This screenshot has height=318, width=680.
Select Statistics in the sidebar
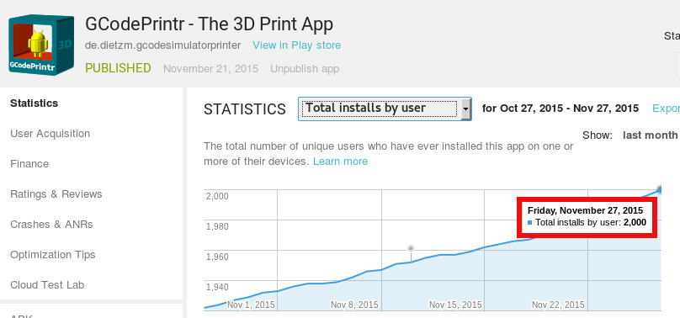click(35, 103)
